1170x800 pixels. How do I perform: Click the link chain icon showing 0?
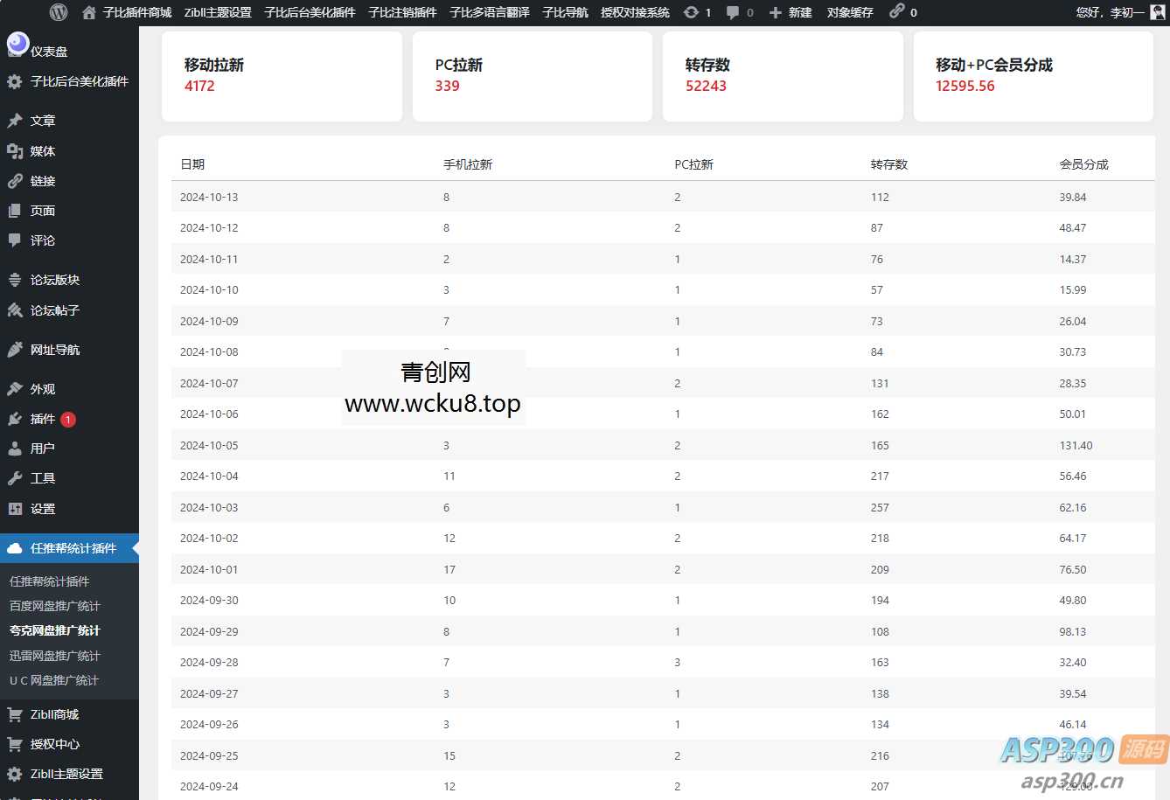899,12
